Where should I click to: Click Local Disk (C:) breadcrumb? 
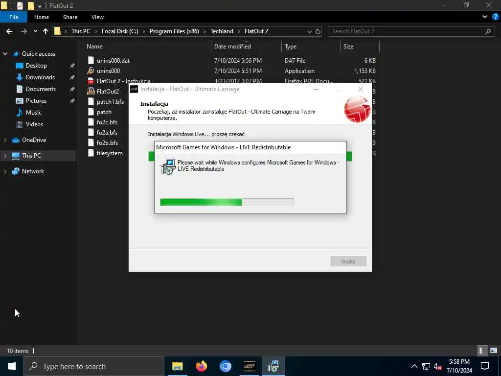[120, 31]
